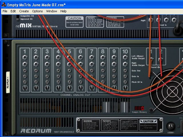The width and height of the screenshot is (183, 137).
Task: Adjust Redrum channel 6 pitch CV knob
Action: click(x=81, y=88)
